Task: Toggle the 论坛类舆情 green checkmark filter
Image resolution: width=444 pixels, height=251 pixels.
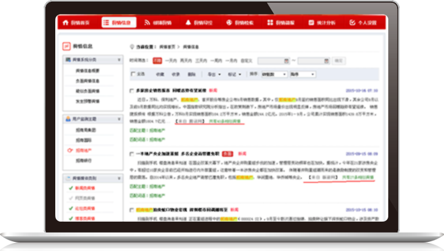Action: (71, 209)
